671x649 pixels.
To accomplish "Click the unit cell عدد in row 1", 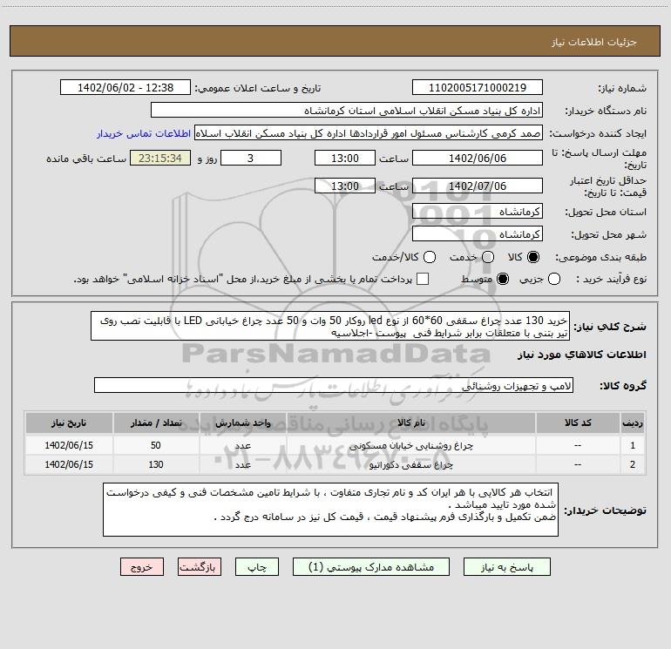I will (242, 445).
